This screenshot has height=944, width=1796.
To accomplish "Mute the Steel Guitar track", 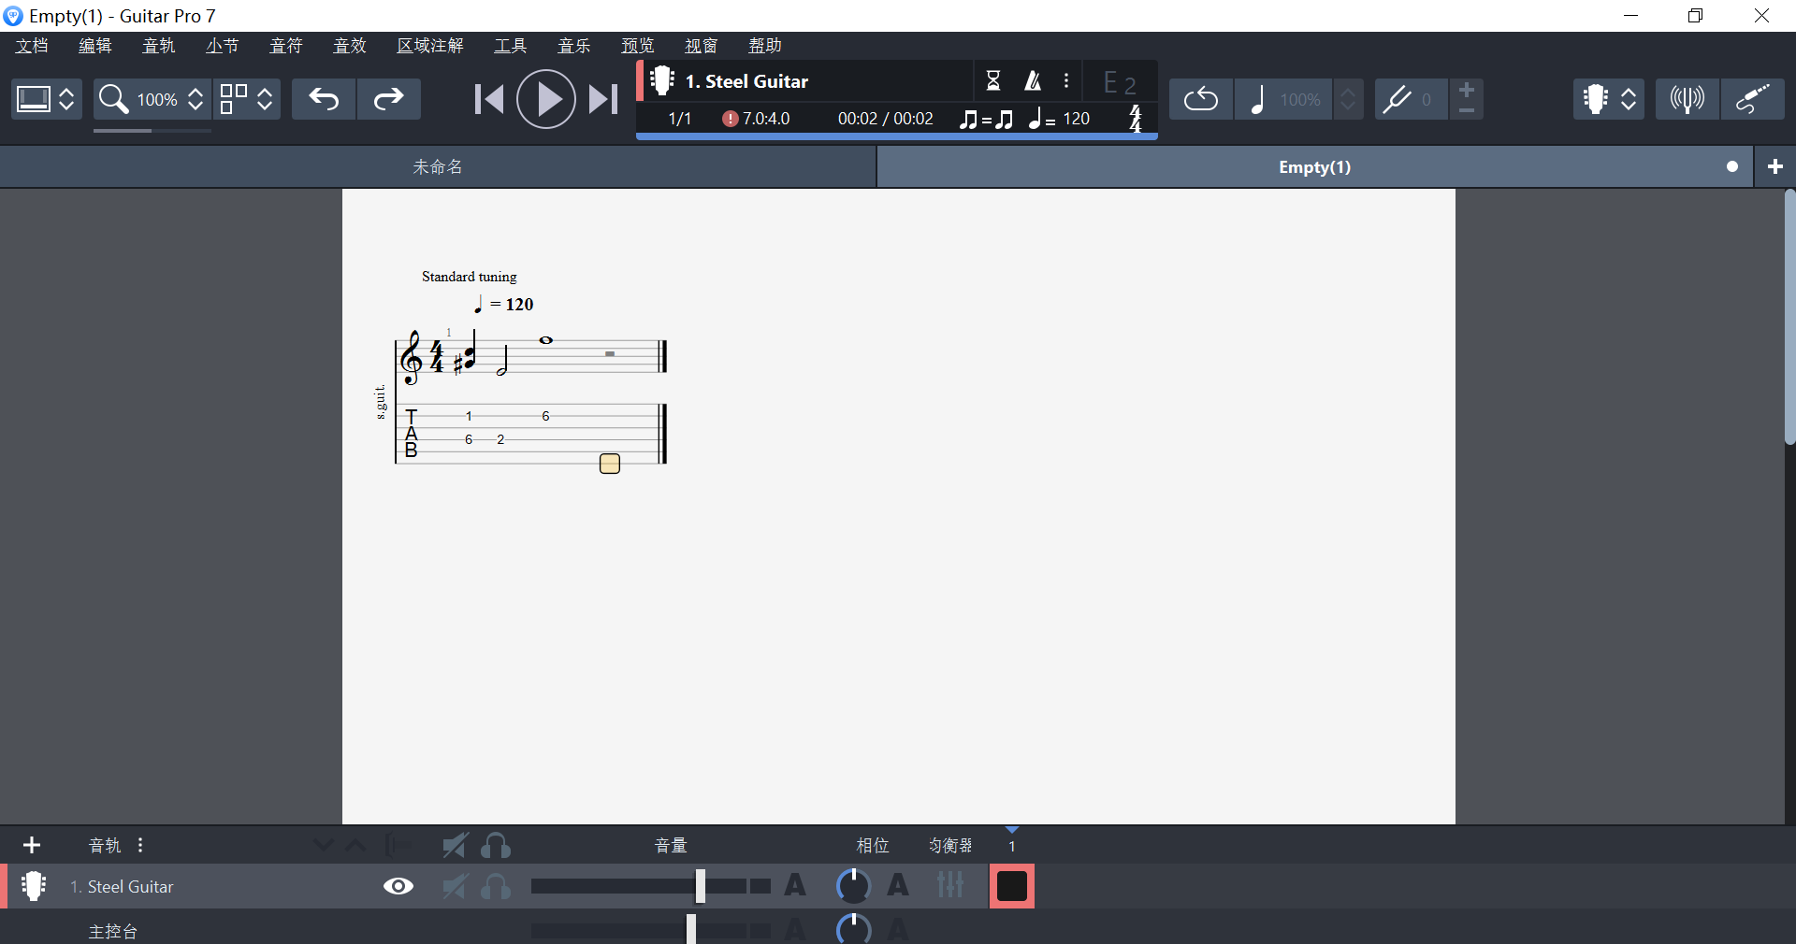I will tap(456, 886).
